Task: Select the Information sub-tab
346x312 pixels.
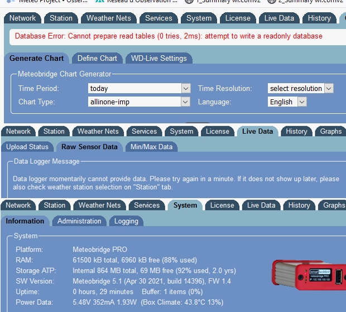Action: pos(25,221)
